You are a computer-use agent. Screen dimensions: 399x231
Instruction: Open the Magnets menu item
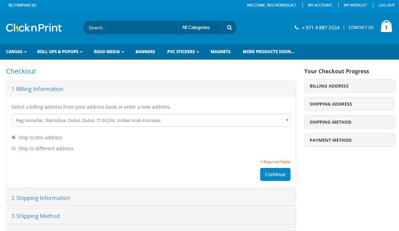(x=220, y=52)
